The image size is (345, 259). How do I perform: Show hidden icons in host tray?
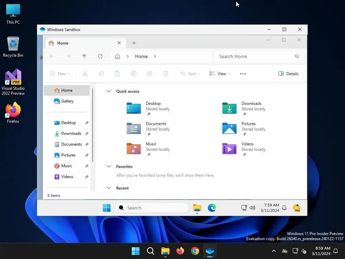[x=274, y=251]
